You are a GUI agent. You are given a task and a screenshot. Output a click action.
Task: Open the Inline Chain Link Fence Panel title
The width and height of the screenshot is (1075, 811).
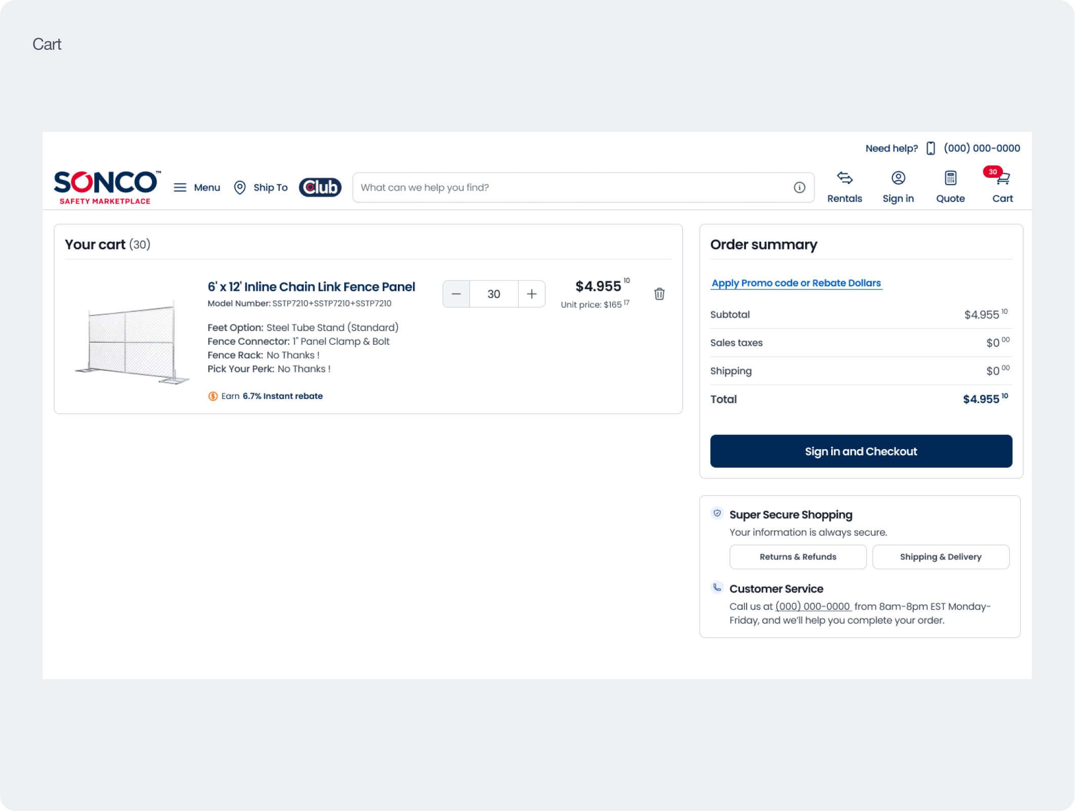point(311,287)
